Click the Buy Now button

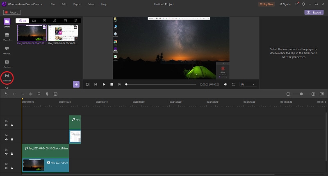266,4
